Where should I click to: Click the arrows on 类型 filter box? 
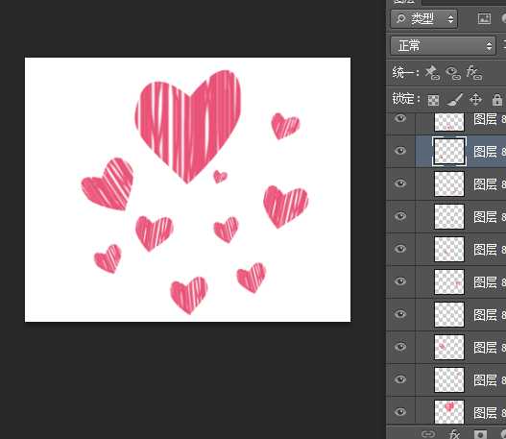point(450,19)
